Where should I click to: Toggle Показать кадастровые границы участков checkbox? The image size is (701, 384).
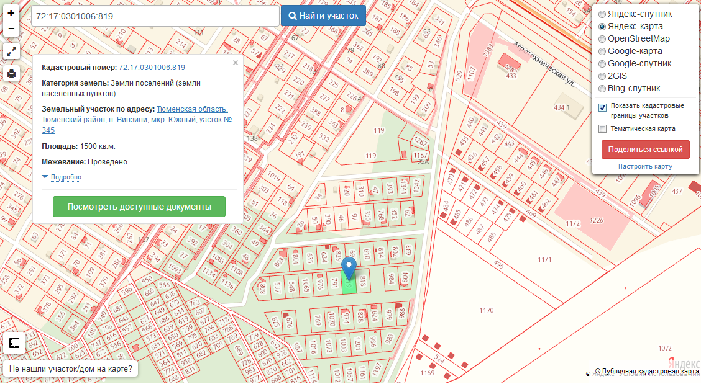tap(603, 107)
